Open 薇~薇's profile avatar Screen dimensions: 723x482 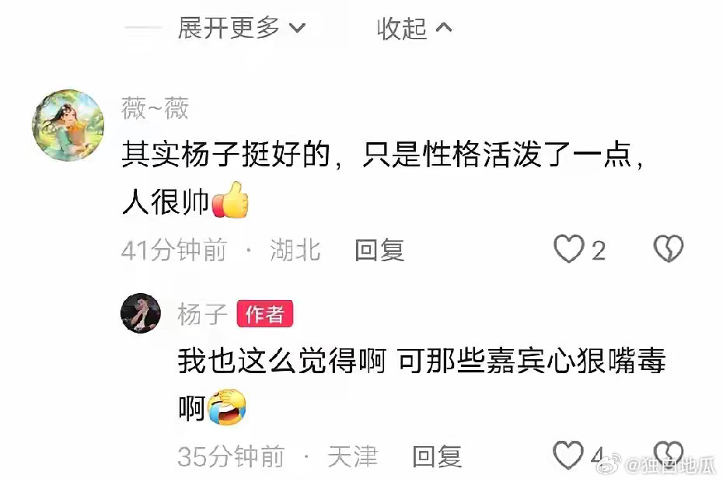68,125
